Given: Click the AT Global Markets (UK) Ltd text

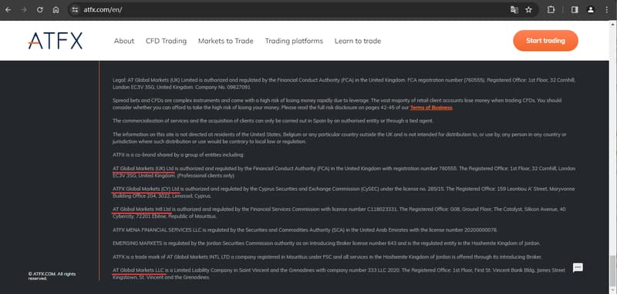Looking at the screenshot, I should coord(143,169).
